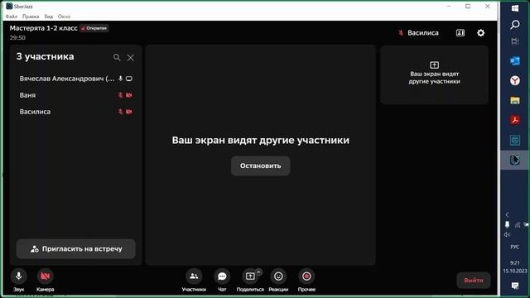Open the Прочее record icon
Image resolution: width=530 pixels, height=298 pixels.
point(306,276)
